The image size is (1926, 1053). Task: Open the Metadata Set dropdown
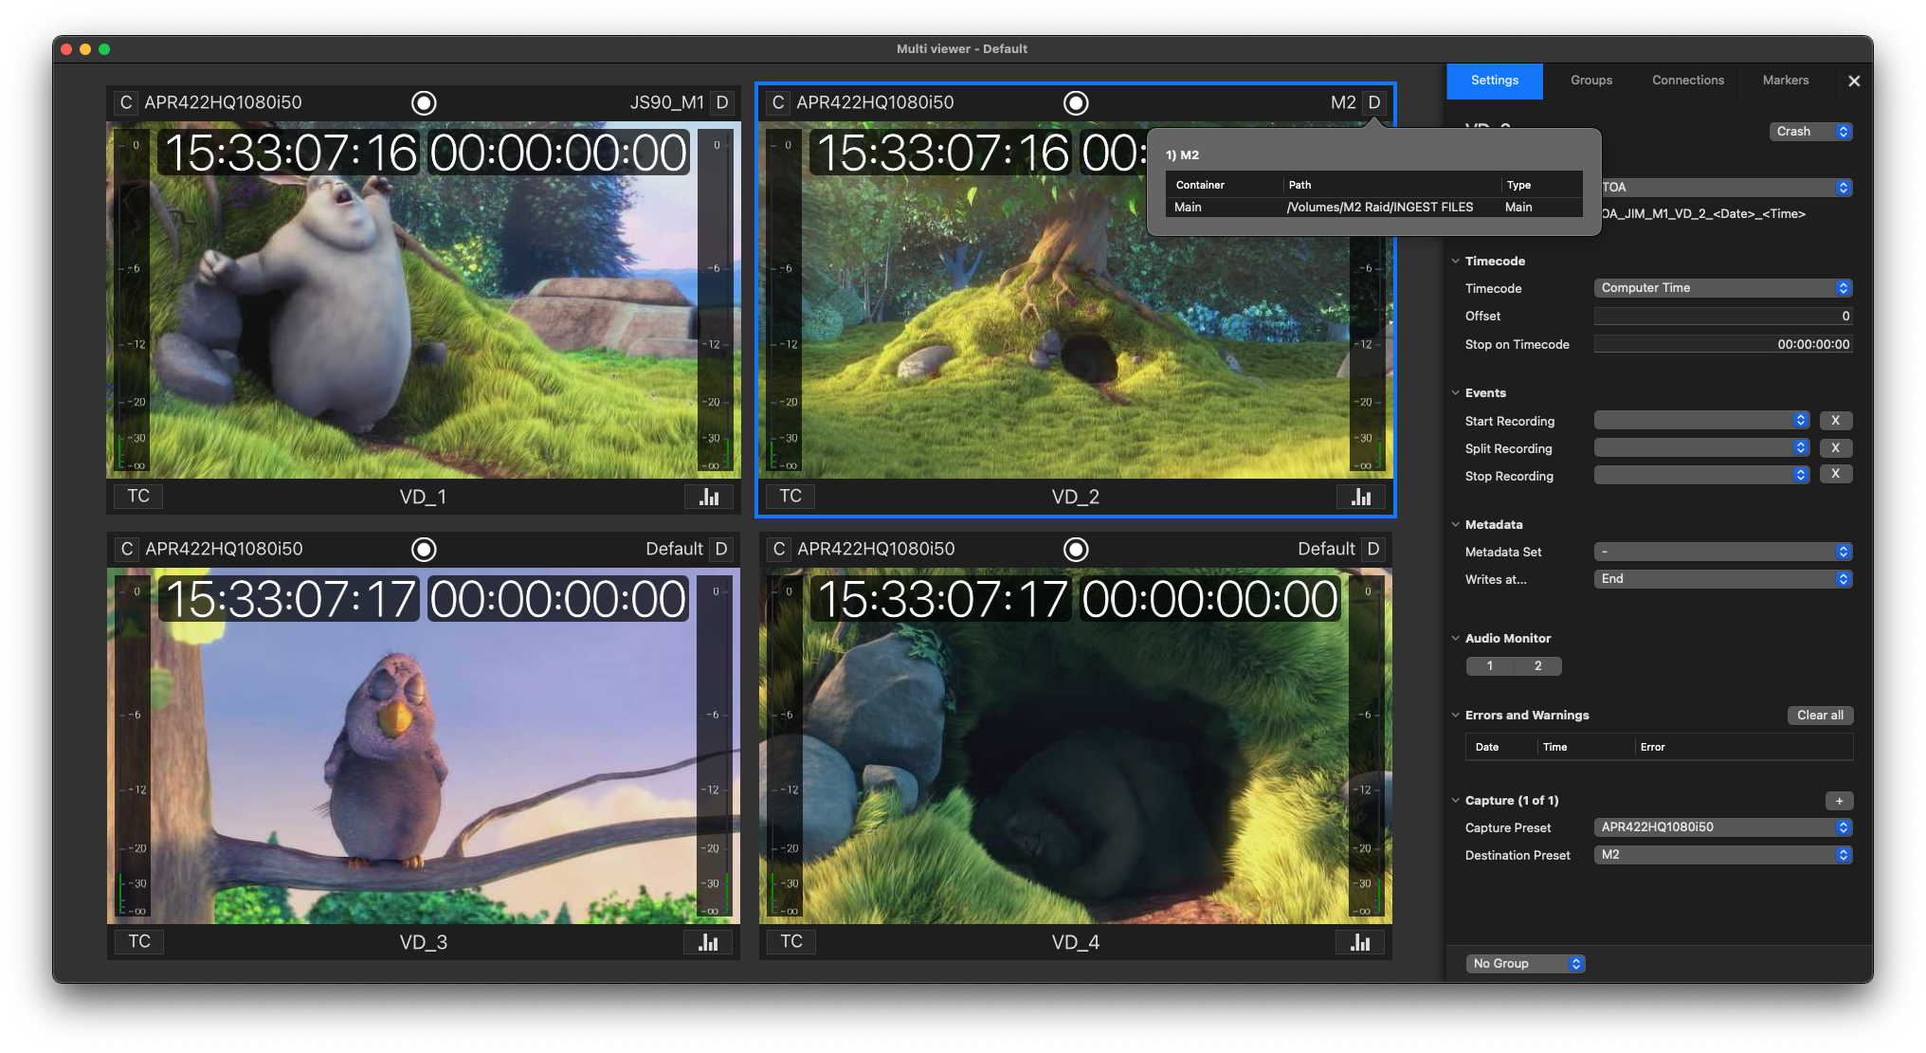tap(1722, 552)
